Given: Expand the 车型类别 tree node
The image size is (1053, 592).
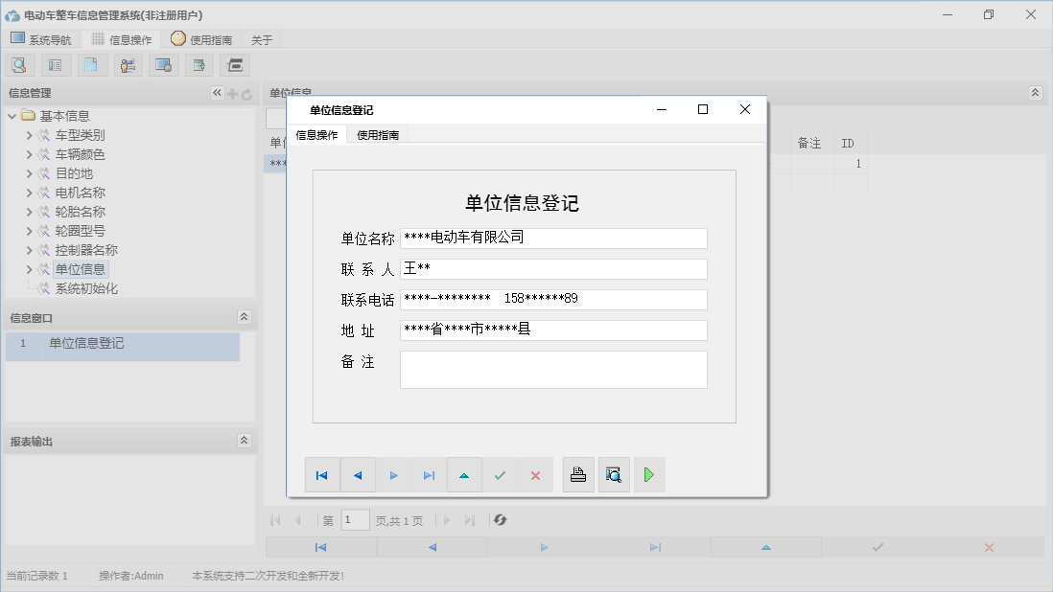Looking at the screenshot, I should (x=29, y=135).
